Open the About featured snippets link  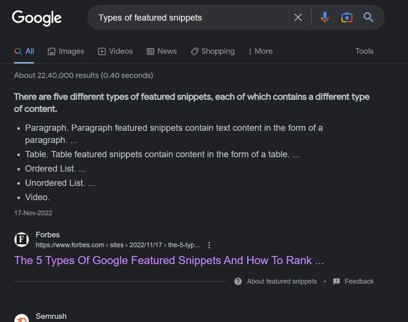click(282, 281)
